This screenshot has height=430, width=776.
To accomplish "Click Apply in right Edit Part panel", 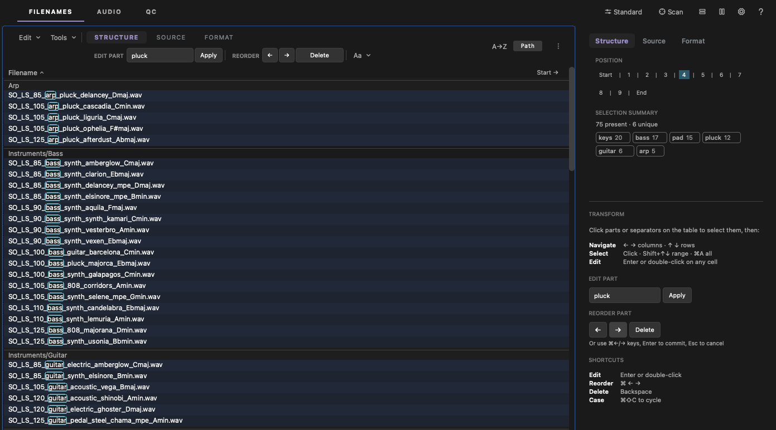I will (x=677, y=295).
